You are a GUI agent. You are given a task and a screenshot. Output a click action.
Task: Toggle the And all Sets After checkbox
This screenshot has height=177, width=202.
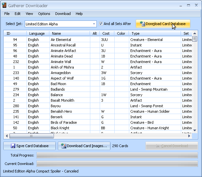101,24
